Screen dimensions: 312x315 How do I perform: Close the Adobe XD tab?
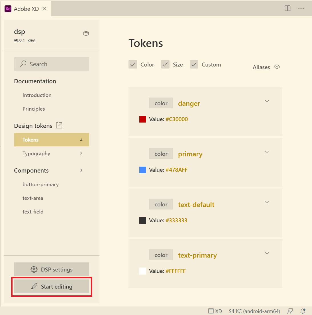coord(44,9)
